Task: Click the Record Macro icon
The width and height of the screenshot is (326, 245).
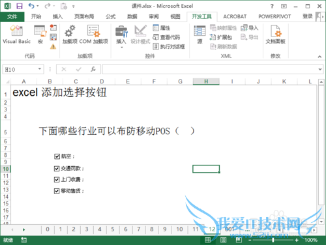Action: (53, 27)
